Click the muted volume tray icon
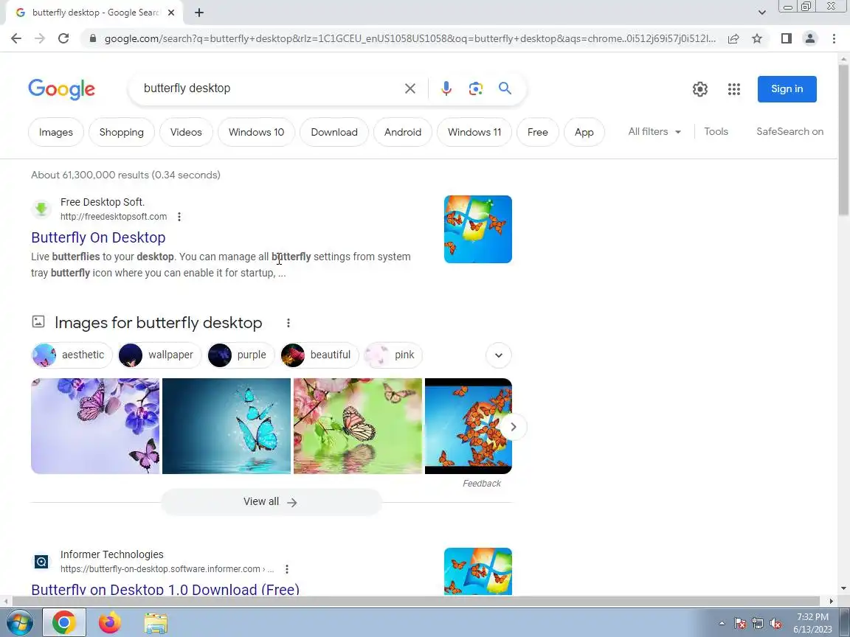The height and width of the screenshot is (637, 850). pyautogui.click(x=775, y=624)
